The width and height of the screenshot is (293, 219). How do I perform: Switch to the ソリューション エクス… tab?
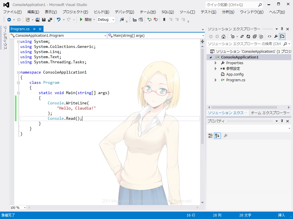(227, 113)
